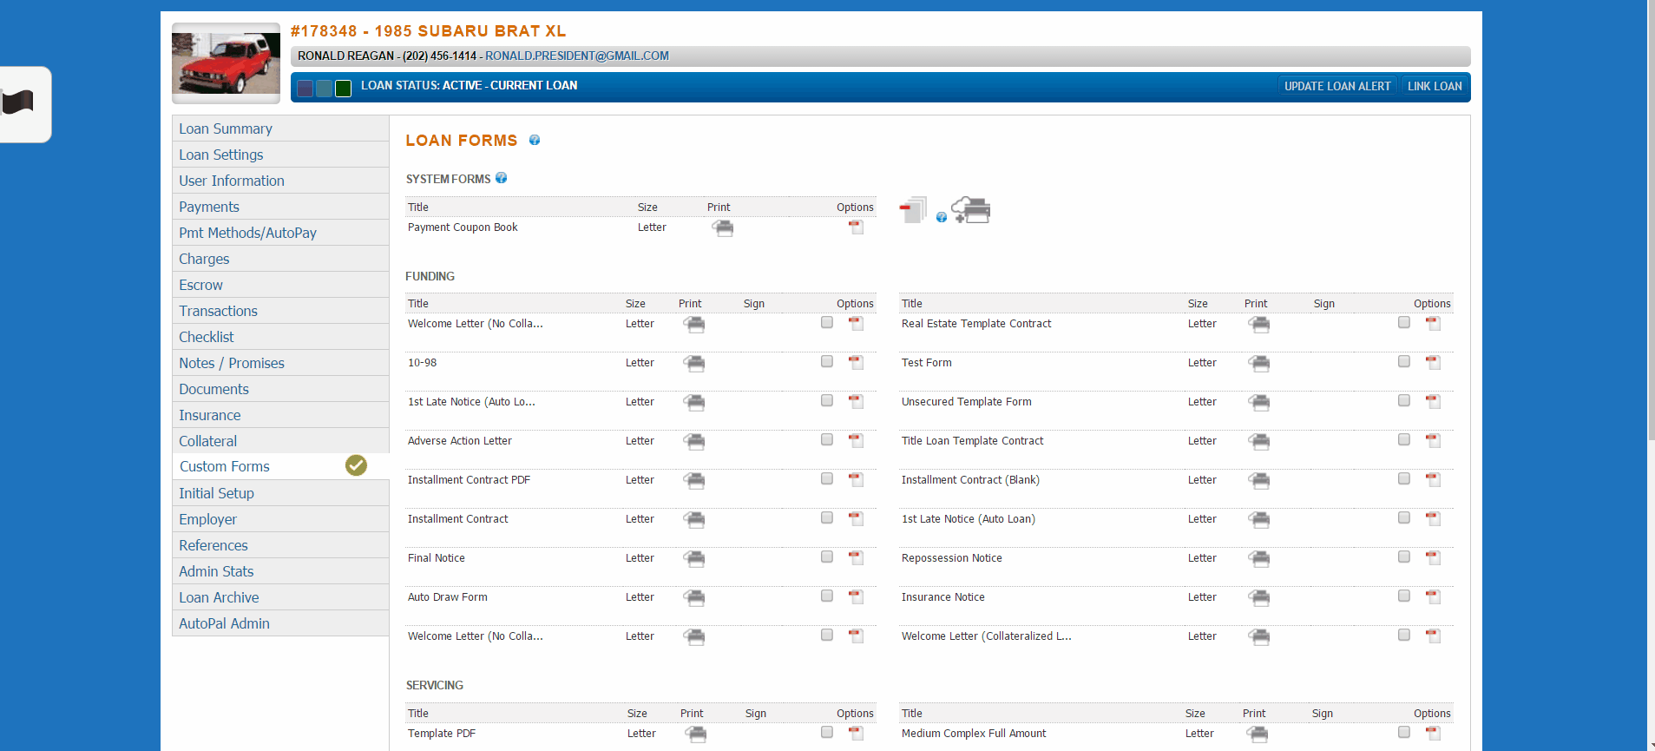Click the LINK LOAN button
The height and width of the screenshot is (751, 1655).
[1435, 86]
